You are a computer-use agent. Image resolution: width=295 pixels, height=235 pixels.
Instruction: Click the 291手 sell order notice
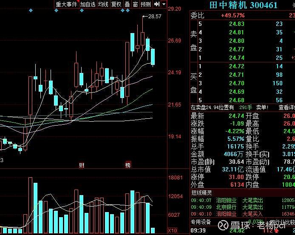[x=246, y=108]
